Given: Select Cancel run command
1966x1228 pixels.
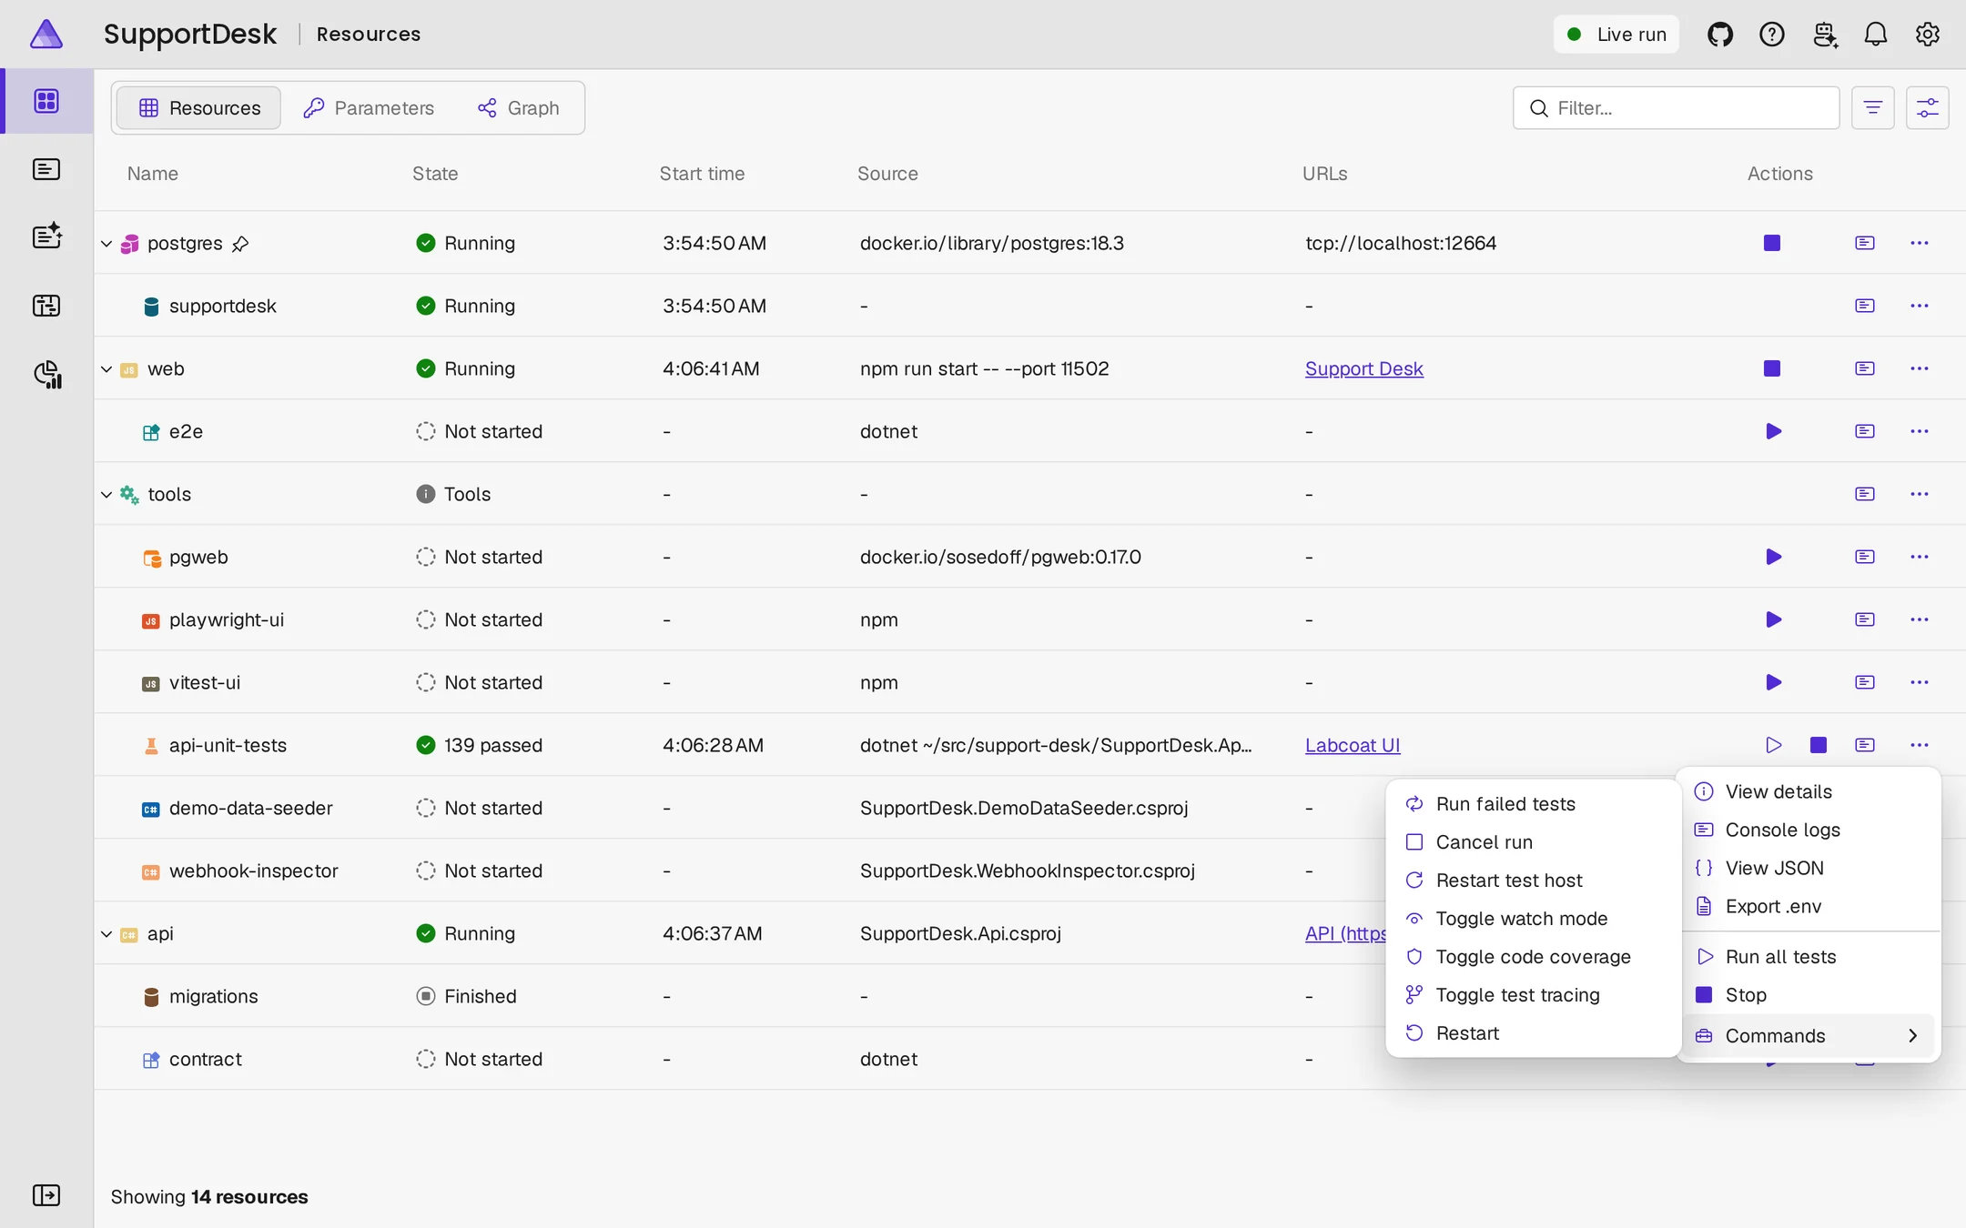Looking at the screenshot, I should point(1533,842).
